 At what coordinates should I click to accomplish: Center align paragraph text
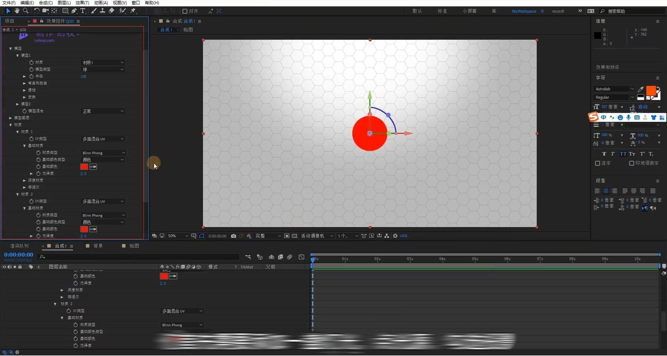(606, 191)
